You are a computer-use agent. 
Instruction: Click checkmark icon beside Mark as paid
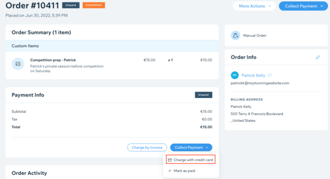pos(170,171)
